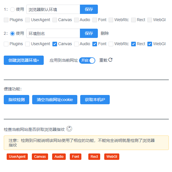
Task: Click the red Canvas detection tag
Action: [40, 157]
